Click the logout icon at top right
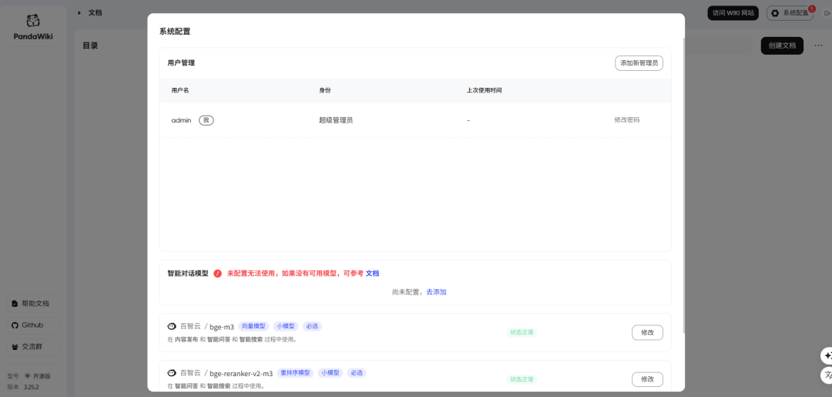This screenshot has height=397, width=832. pos(826,13)
